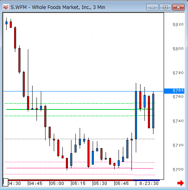This screenshot has width=188, height=190.
Task: Click the white scroll box at bottom left
Action: 5,182
